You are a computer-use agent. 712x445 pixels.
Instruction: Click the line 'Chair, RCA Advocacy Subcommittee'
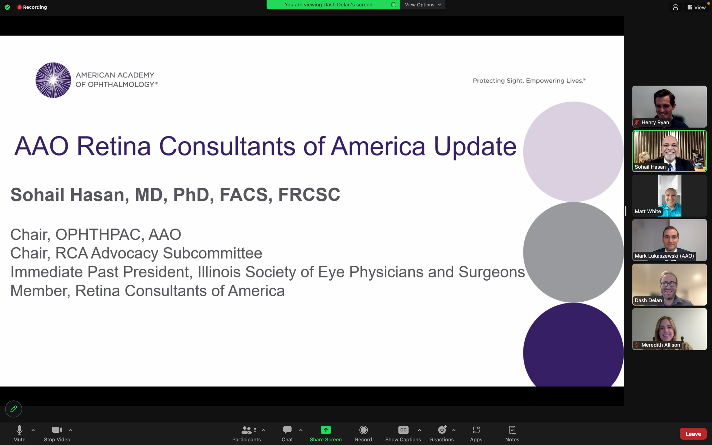click(136, 253)
